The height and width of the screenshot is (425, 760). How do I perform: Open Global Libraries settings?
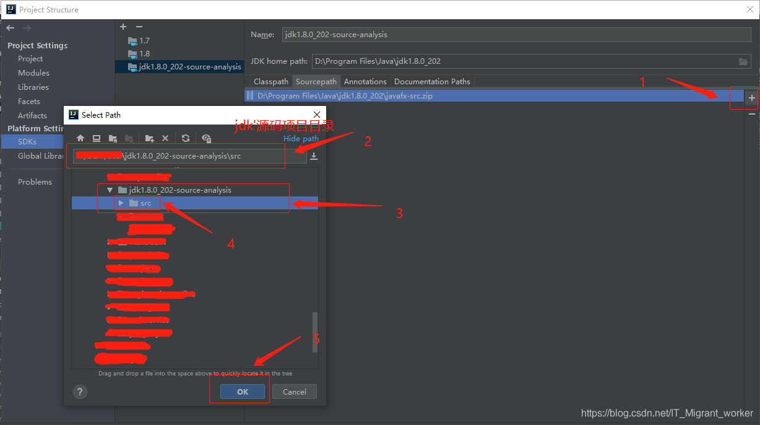pyautogui.click(x=41, y=156)
